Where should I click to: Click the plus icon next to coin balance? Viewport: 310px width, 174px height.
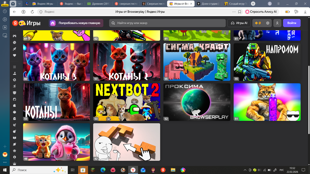268,23
